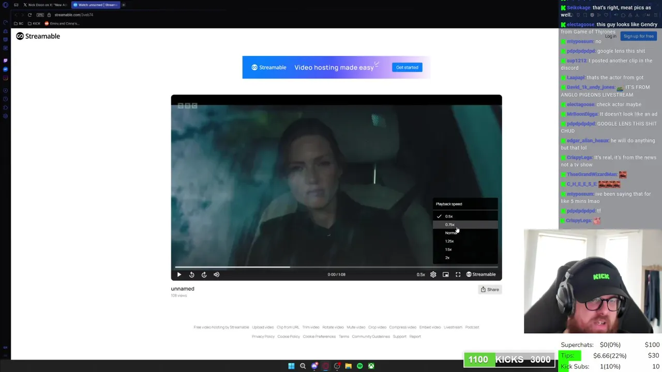Toggle the VPN badge in address bar
Image resolution: width=662 pixels, height=372 pixels.
40,15
